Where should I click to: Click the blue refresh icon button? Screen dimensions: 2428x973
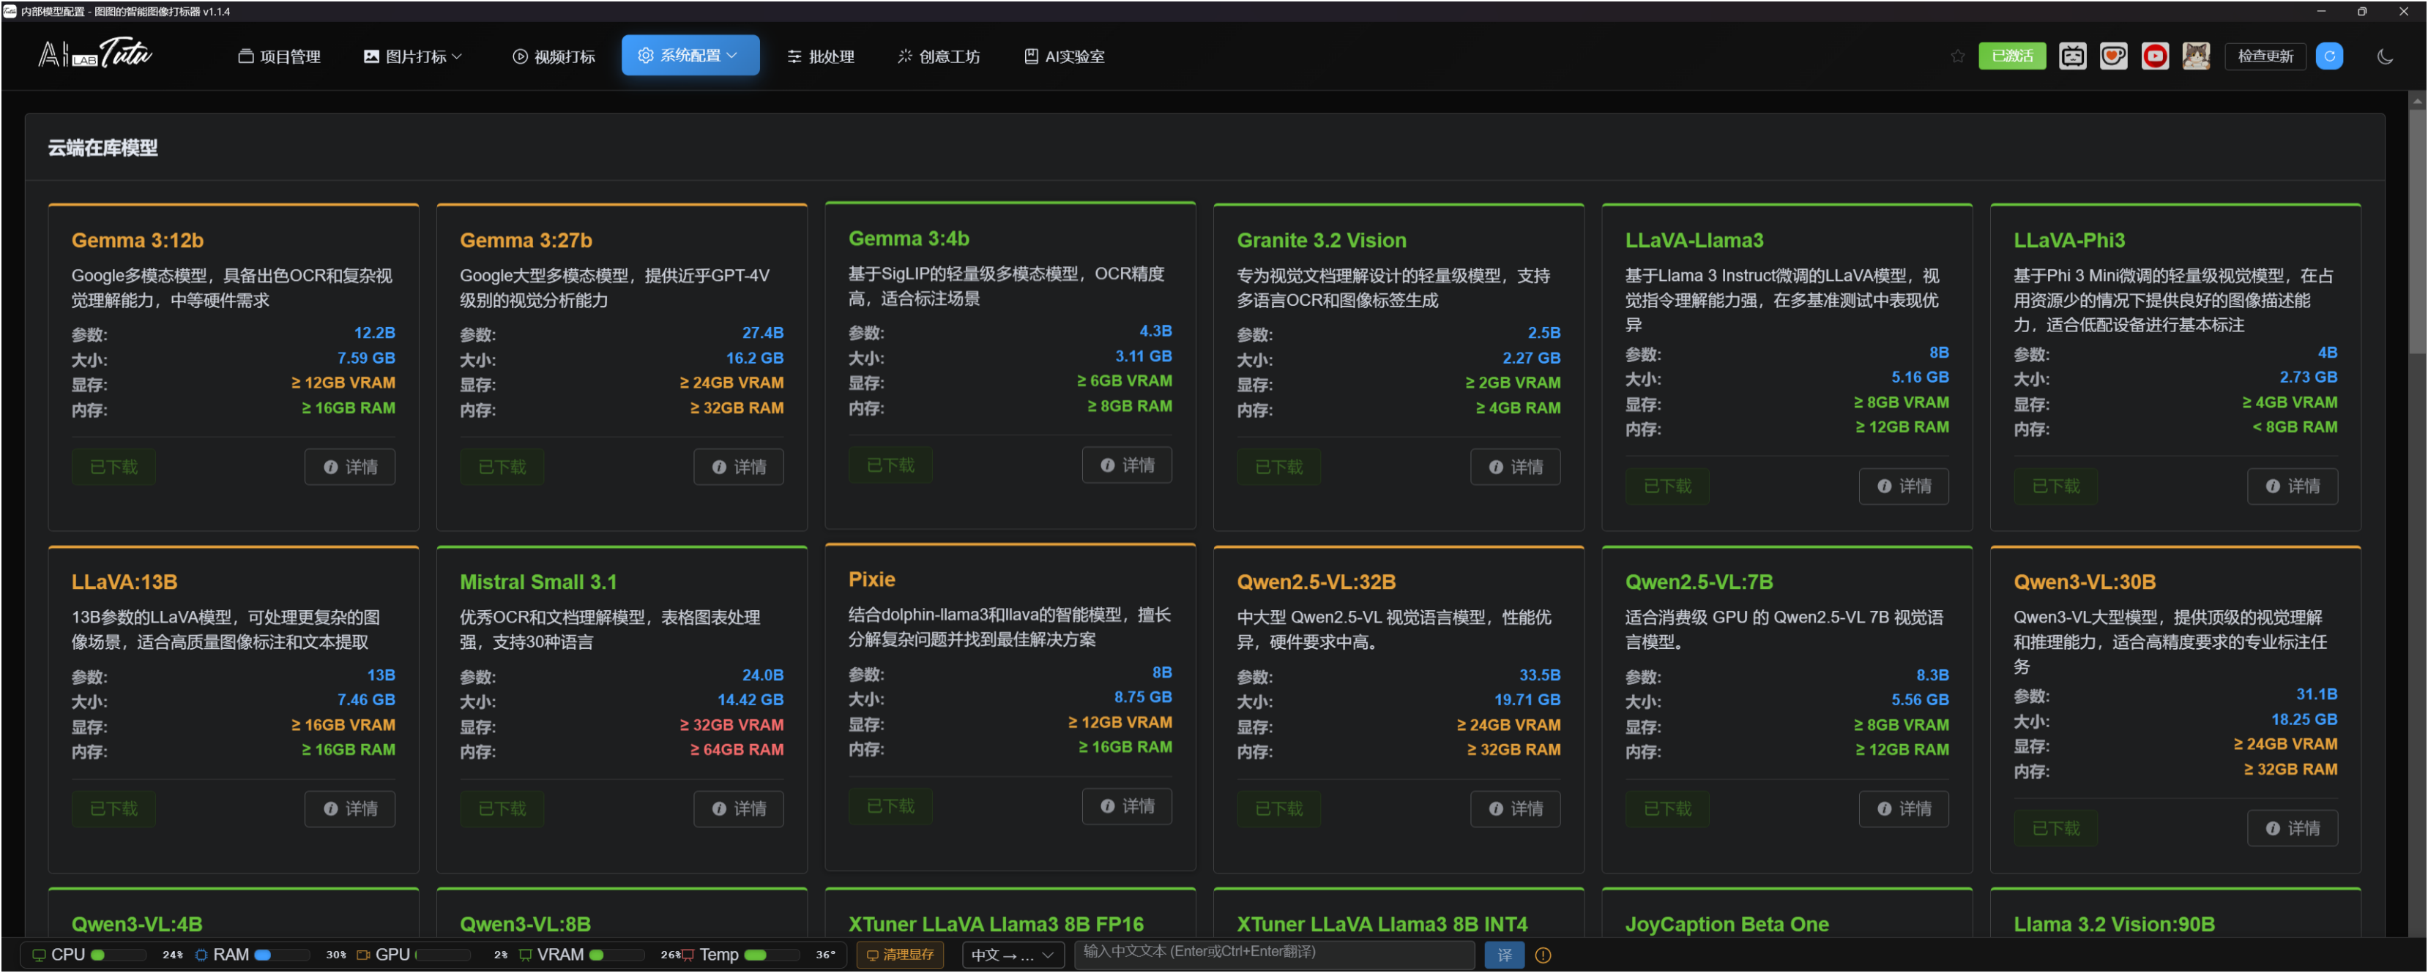(2328, 56)
